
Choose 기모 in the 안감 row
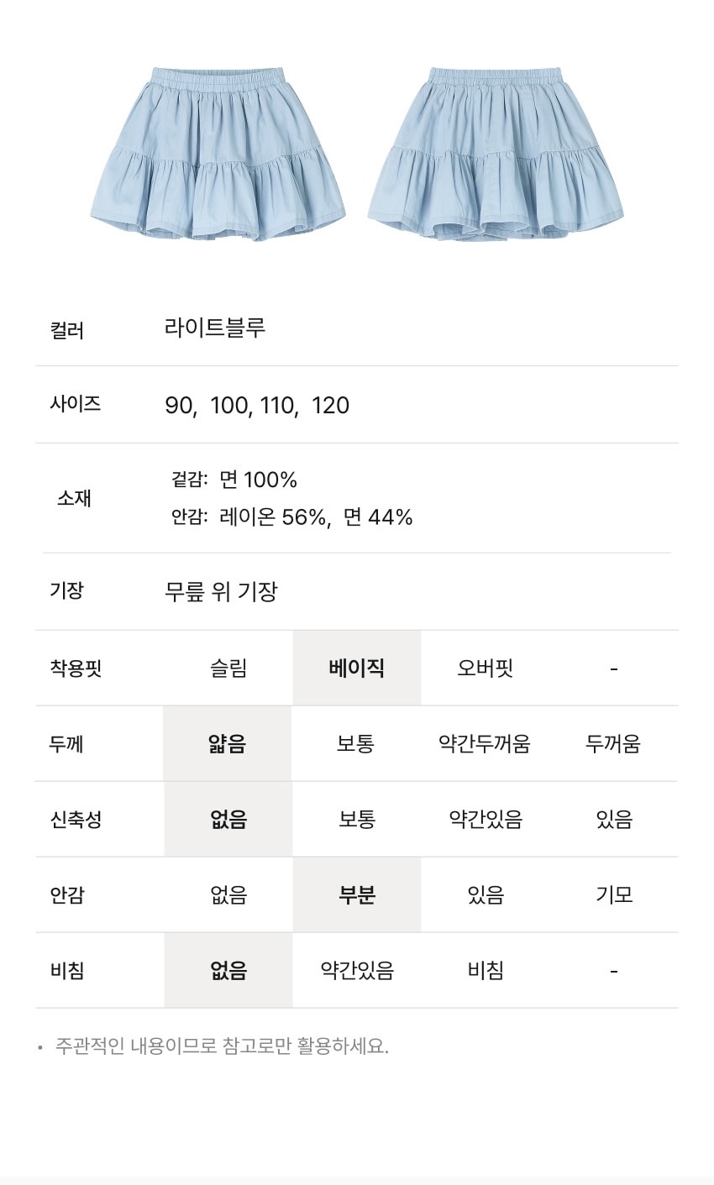coord(614,895)
